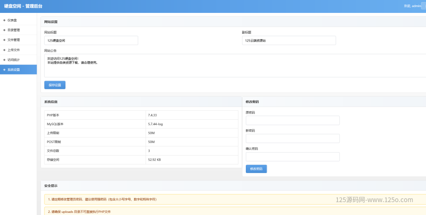
Task: Click into the 副标题 text box
Action: click(x=289, y=40)
